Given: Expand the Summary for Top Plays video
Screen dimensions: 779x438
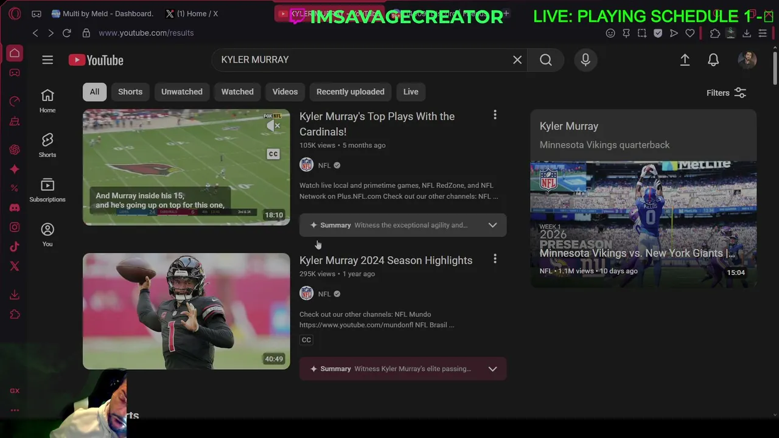Looking at the screenshot, I should tap(403, 225).
